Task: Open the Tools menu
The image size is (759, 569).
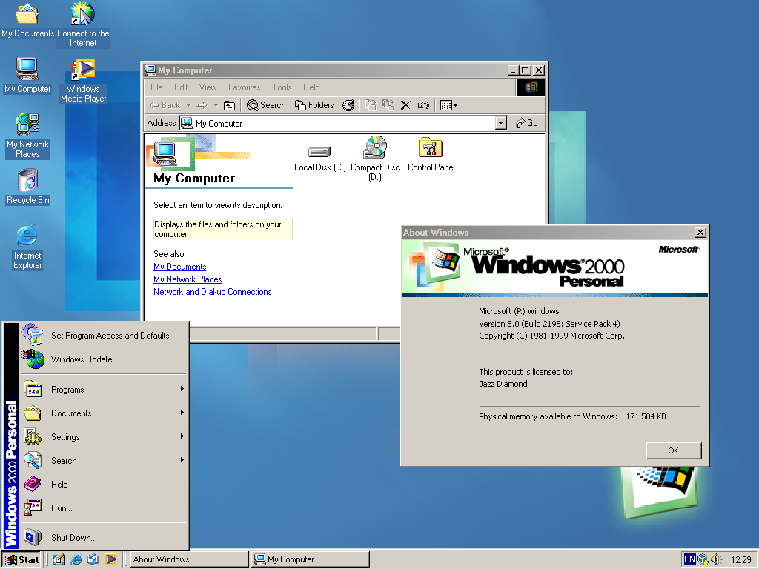Action: tap(282, 87)
